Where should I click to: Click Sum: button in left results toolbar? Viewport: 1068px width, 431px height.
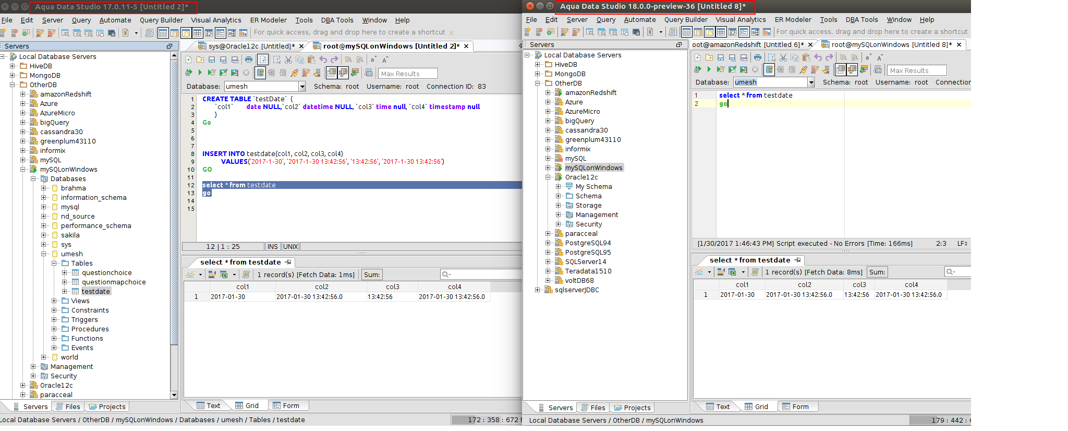point(372,275)
